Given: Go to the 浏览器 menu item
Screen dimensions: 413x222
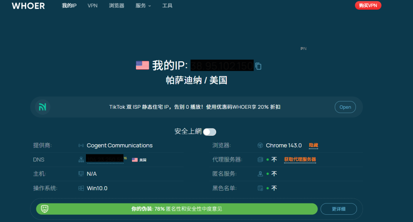Looking at the screenshot, I should (x=117, y=6).
